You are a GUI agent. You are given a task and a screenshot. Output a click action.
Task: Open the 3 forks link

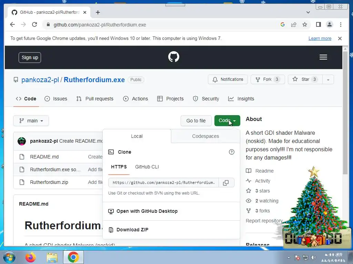(x=262, y=211)
